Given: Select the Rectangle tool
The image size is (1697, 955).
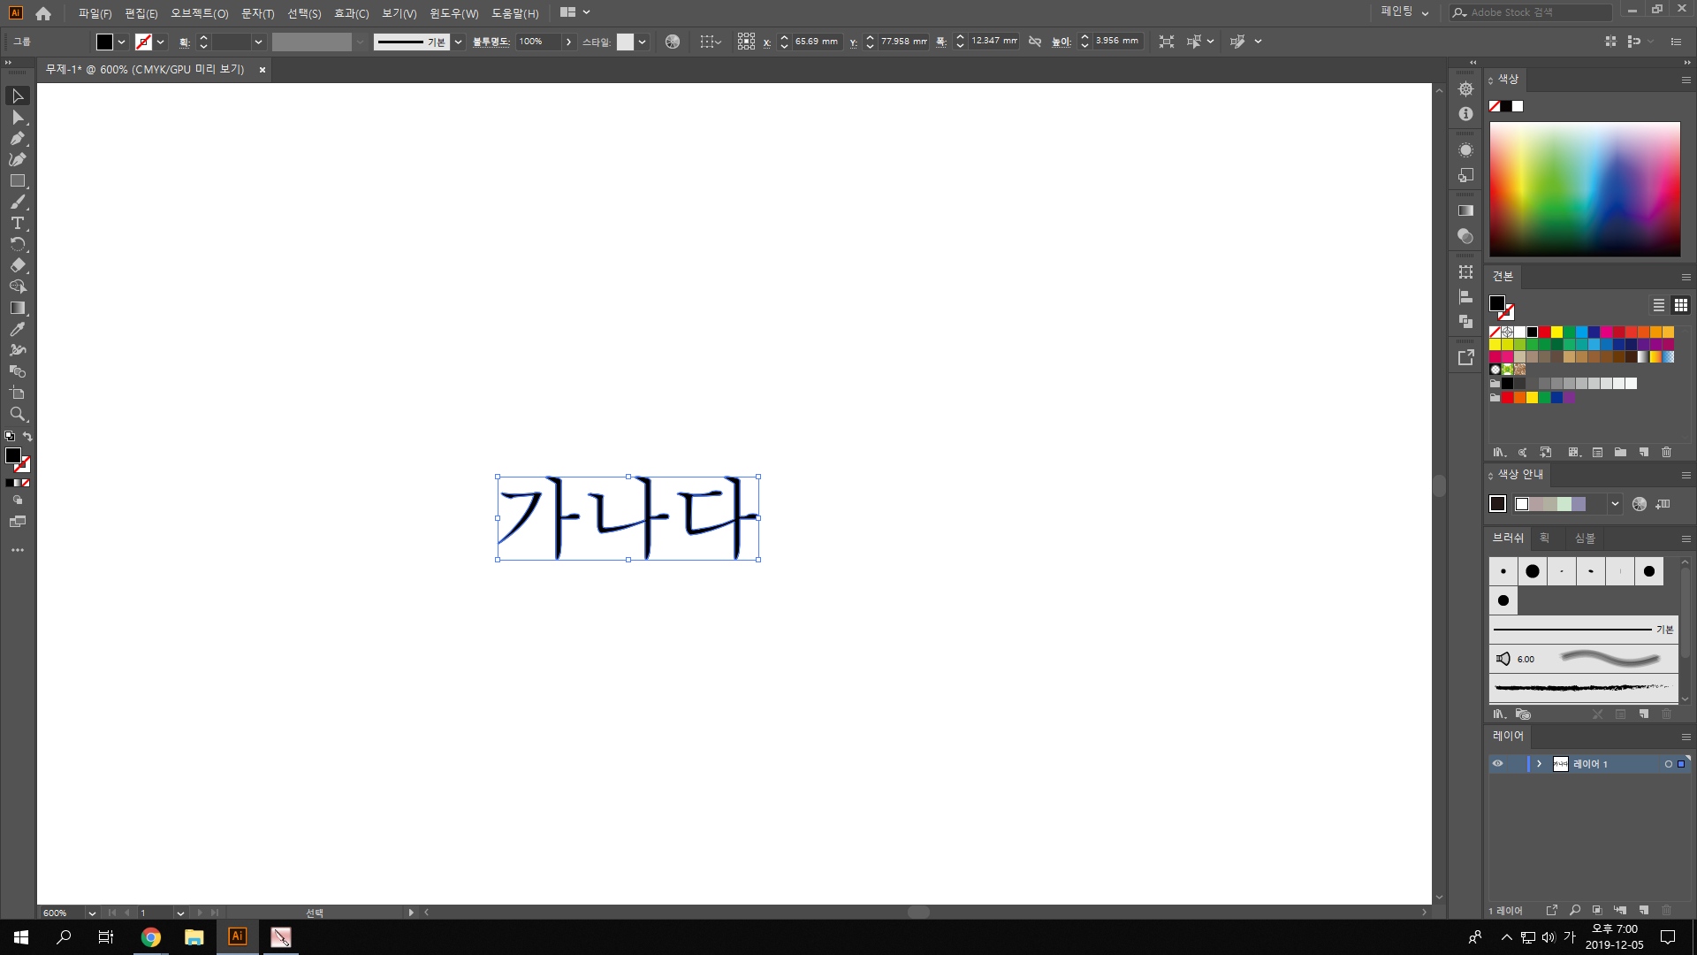Looking at the screenshot, I should click(17, 180).
